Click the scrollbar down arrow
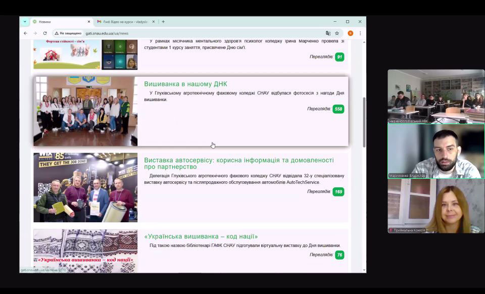The height and width of the screenshot is (294, 485). 364,270
